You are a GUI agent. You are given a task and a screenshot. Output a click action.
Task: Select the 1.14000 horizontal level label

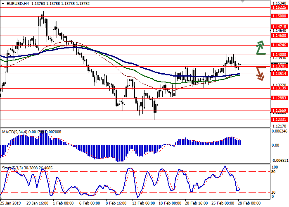tap(279, 55)
